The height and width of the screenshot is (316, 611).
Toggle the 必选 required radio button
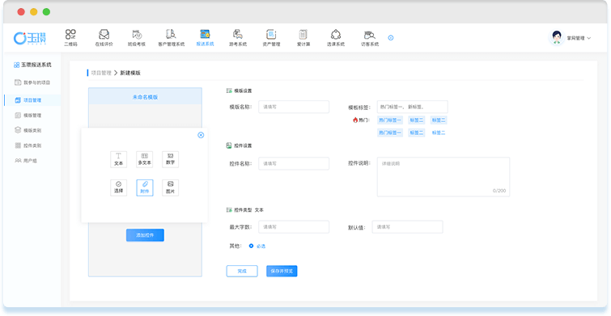tap(252, 246)
